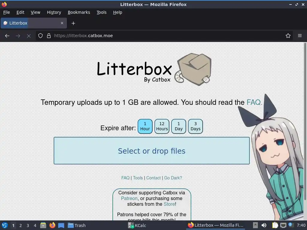
Task: Show site security padlock info
Action: pos(49,36)
